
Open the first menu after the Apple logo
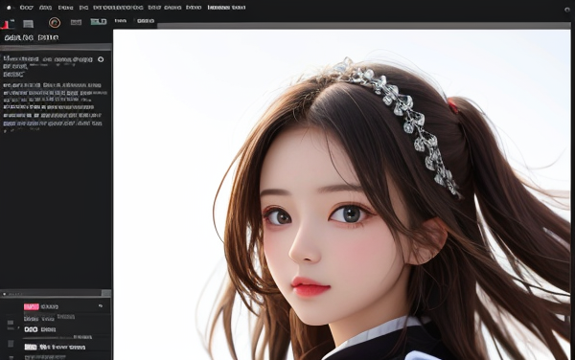coord(27,8)
